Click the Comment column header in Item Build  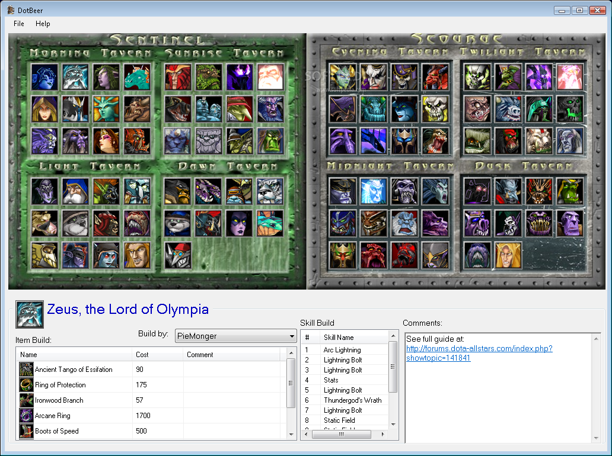231,355
